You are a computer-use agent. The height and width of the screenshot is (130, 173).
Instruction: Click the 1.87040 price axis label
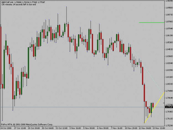169,29
